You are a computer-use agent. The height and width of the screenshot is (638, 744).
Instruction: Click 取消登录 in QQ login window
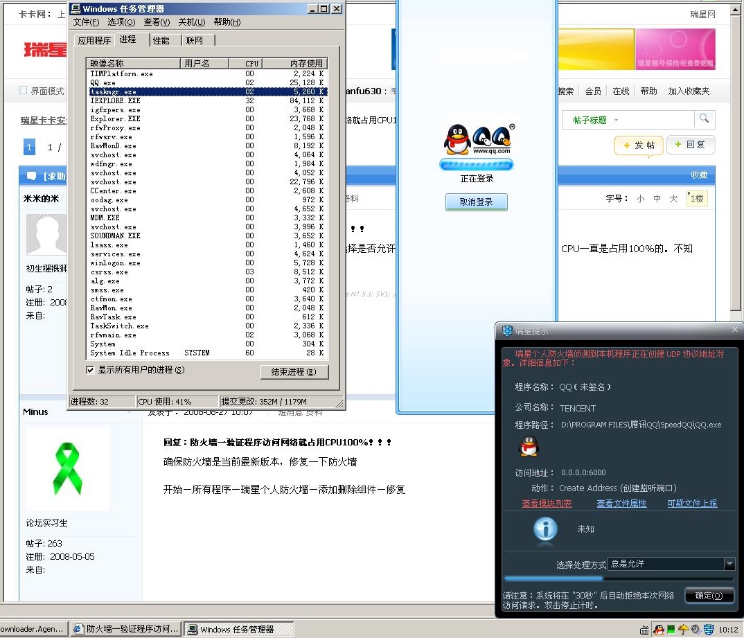[x=476, y=202]
